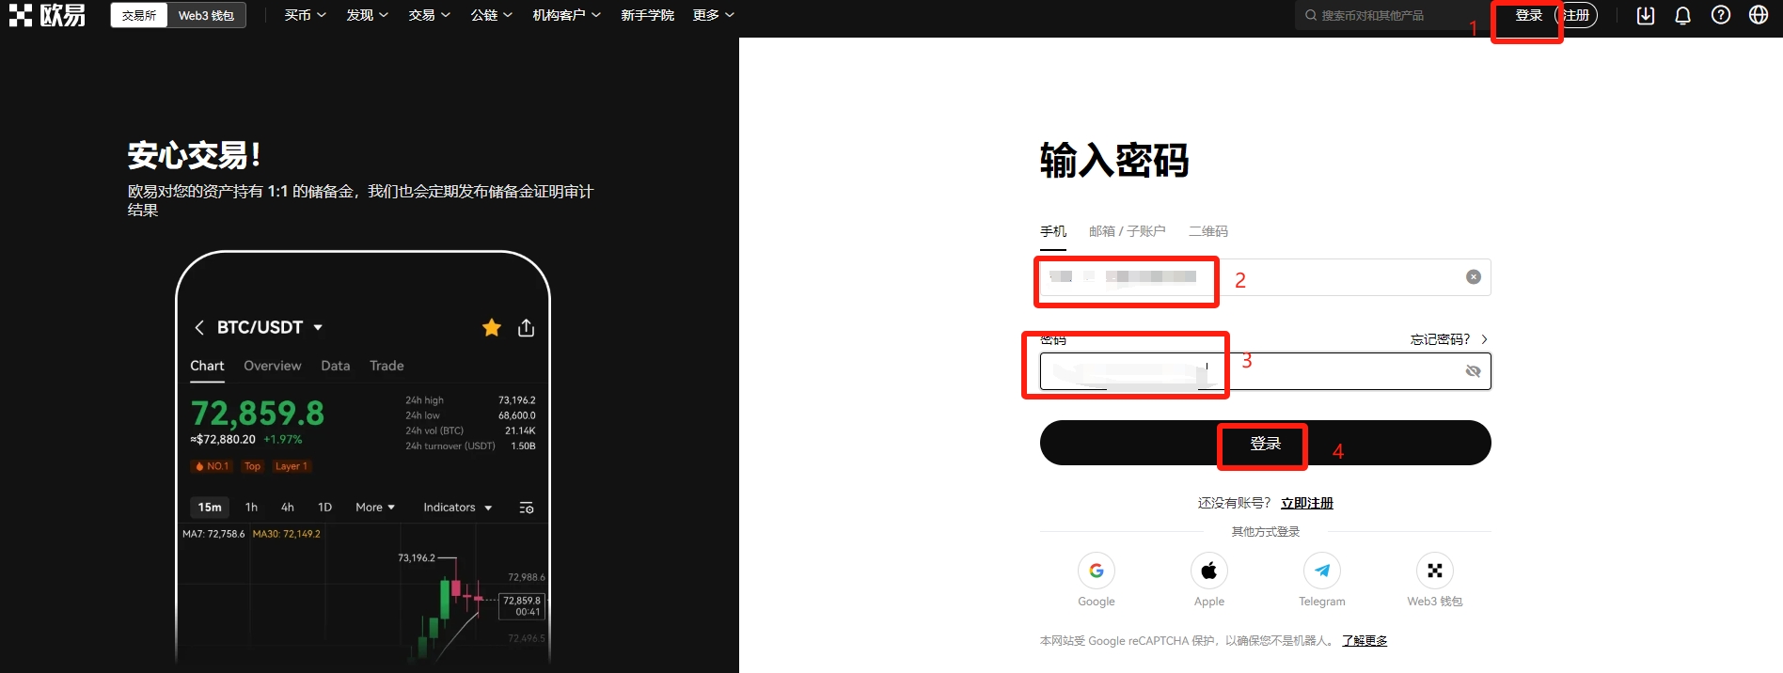Screen dimensions: 1783x673
Task: Switch to 二维码 login tab
Action: [1208, 231]
